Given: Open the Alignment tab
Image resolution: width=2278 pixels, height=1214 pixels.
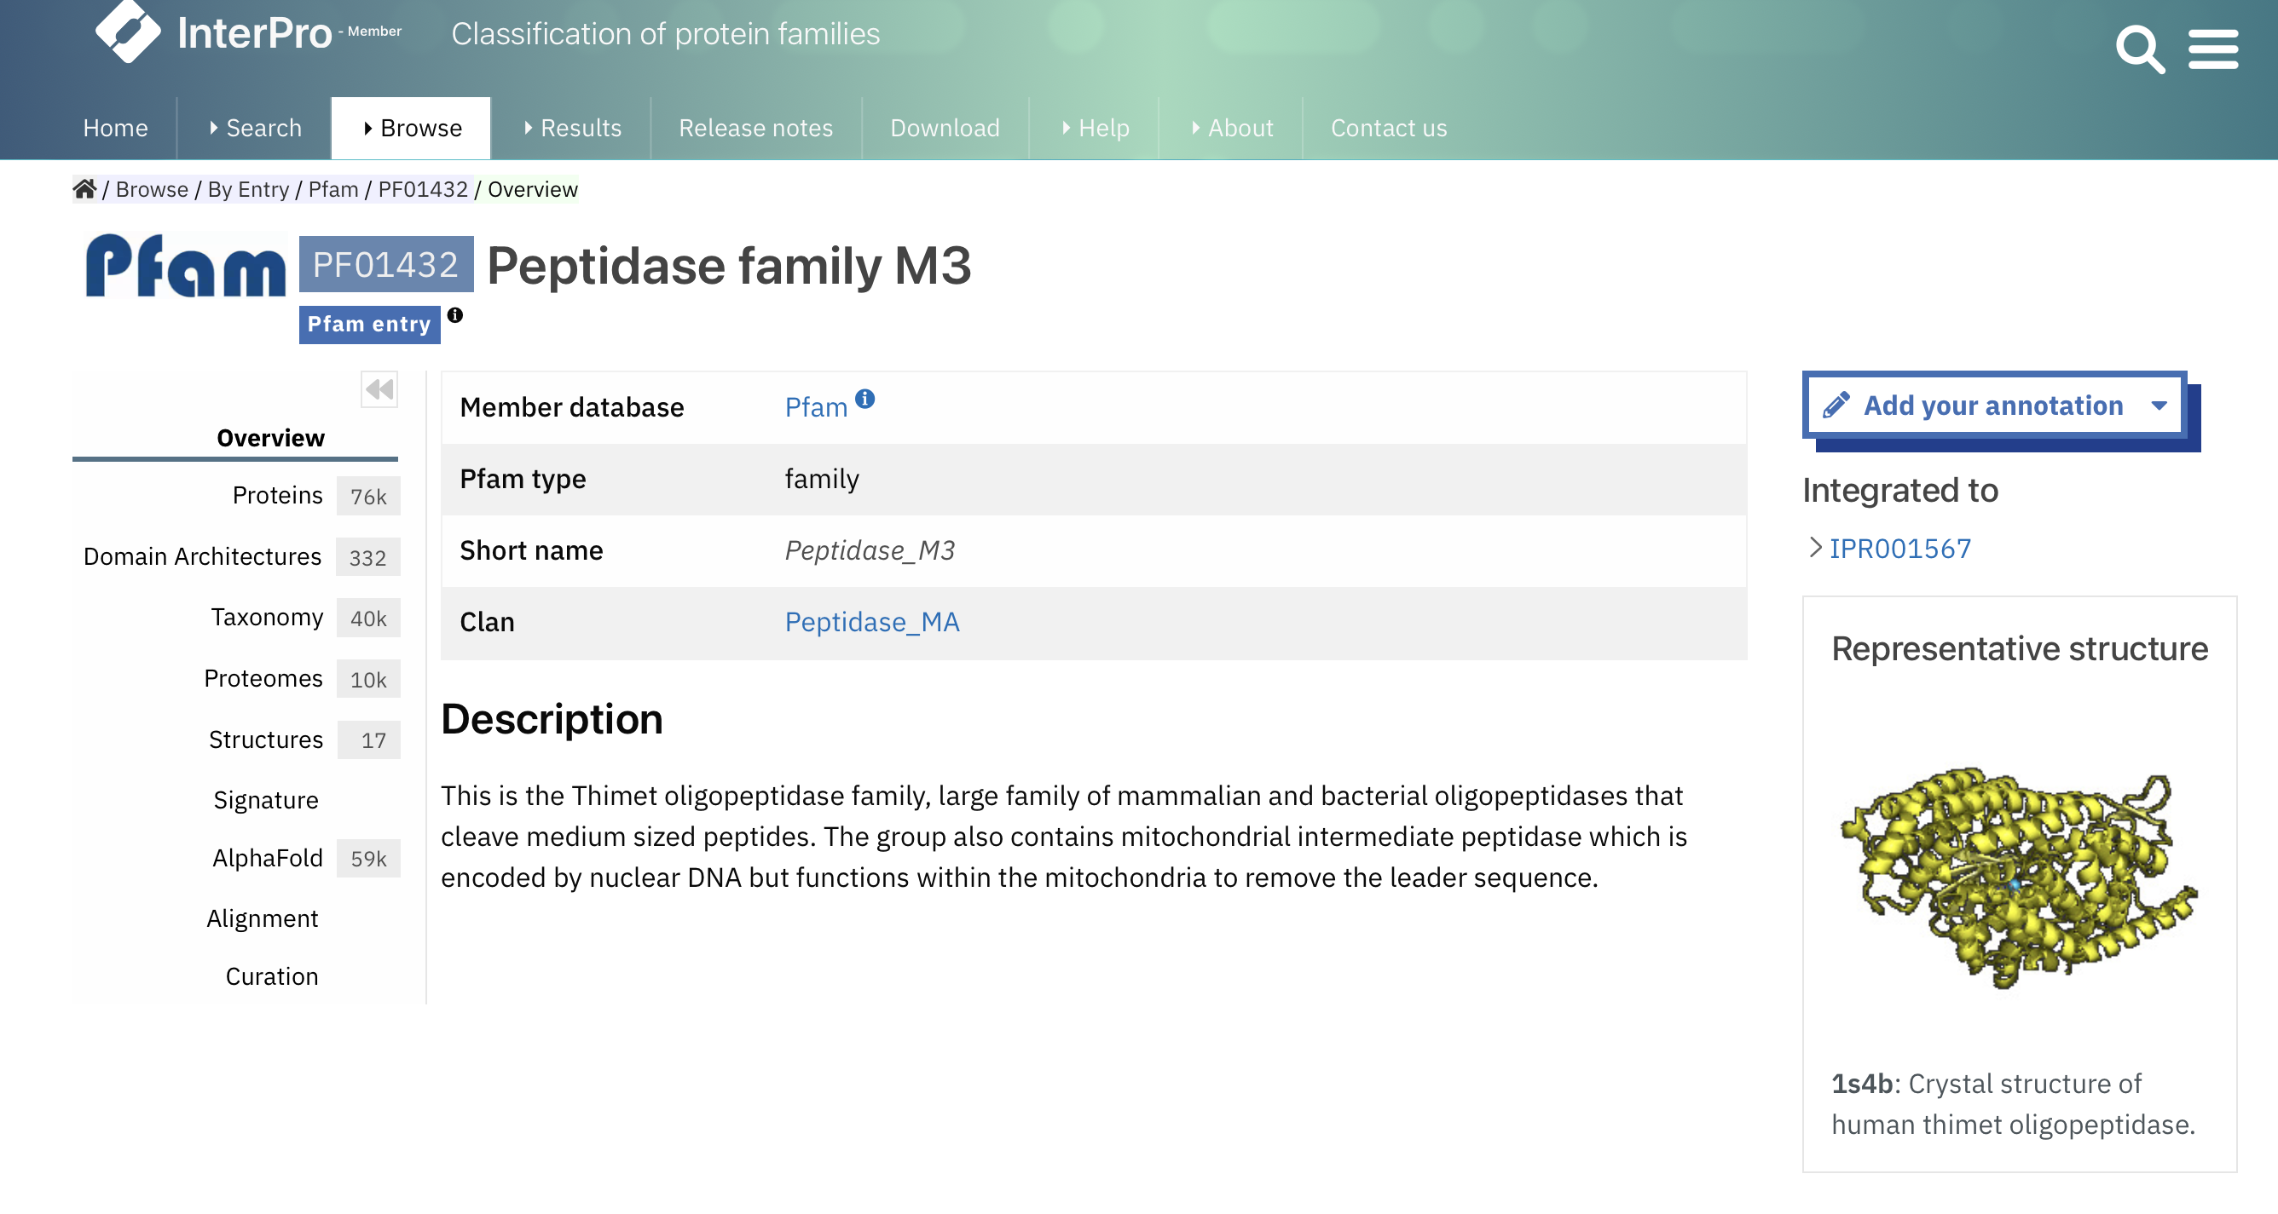Looking at the screenshot, I should [x=263, y=919].
